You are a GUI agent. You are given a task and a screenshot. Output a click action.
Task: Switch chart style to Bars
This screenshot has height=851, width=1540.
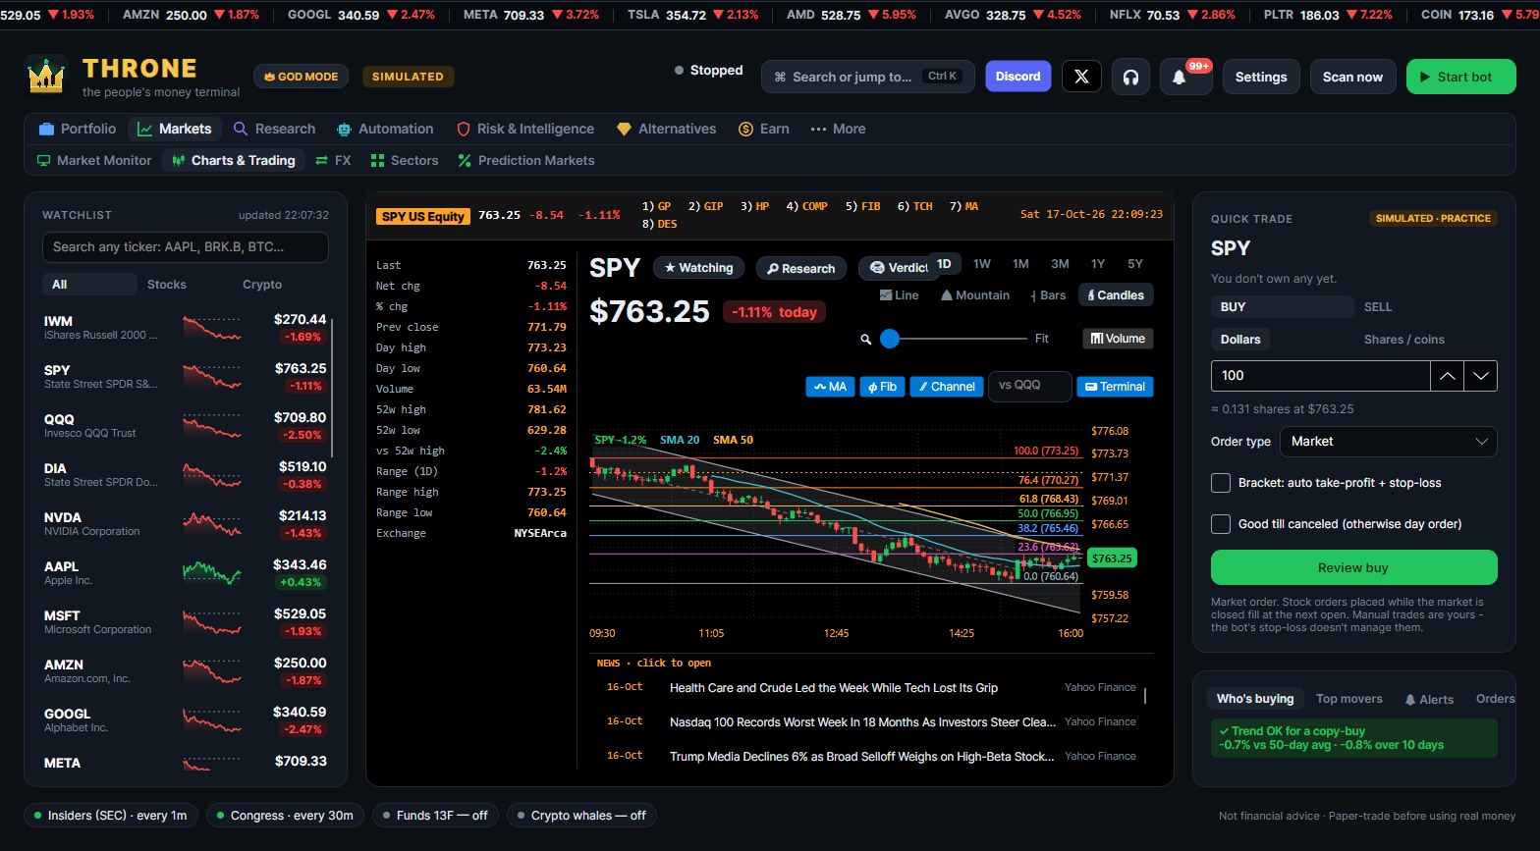pyautogui.click(x=1048, y=295)
